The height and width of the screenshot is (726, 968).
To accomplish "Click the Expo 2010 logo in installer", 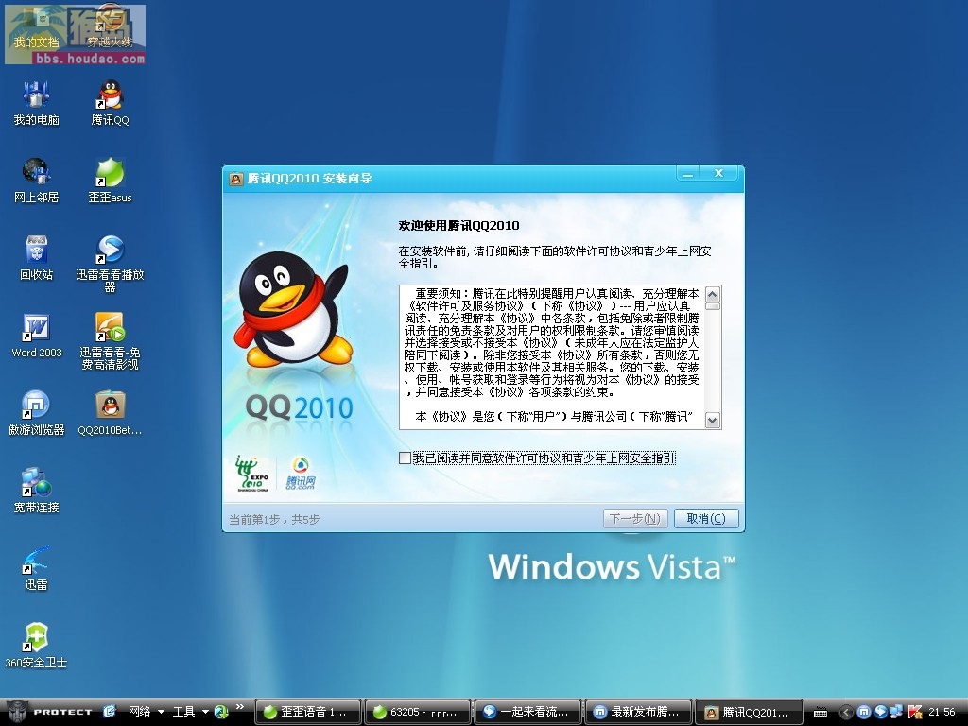I will point(253,475).
